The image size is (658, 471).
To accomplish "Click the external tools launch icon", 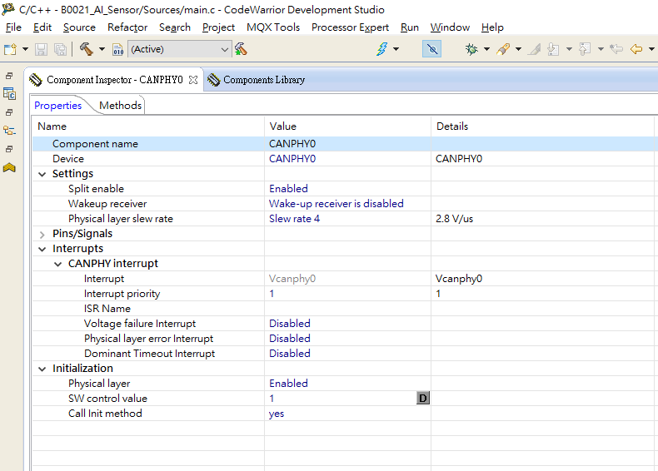I will tap(503, 49).
